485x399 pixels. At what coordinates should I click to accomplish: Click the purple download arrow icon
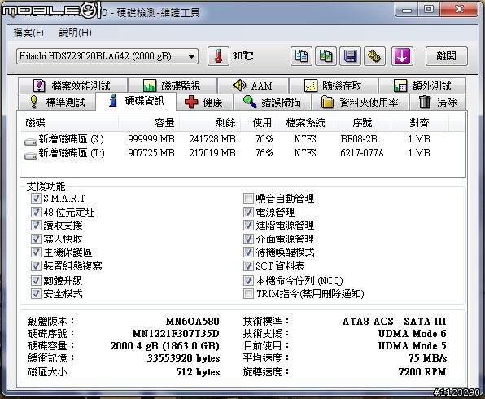pyautogui.click(x=402, y=56)
